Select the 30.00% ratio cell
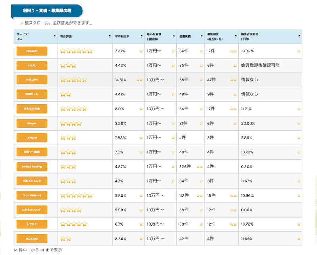 coord(270,123)
